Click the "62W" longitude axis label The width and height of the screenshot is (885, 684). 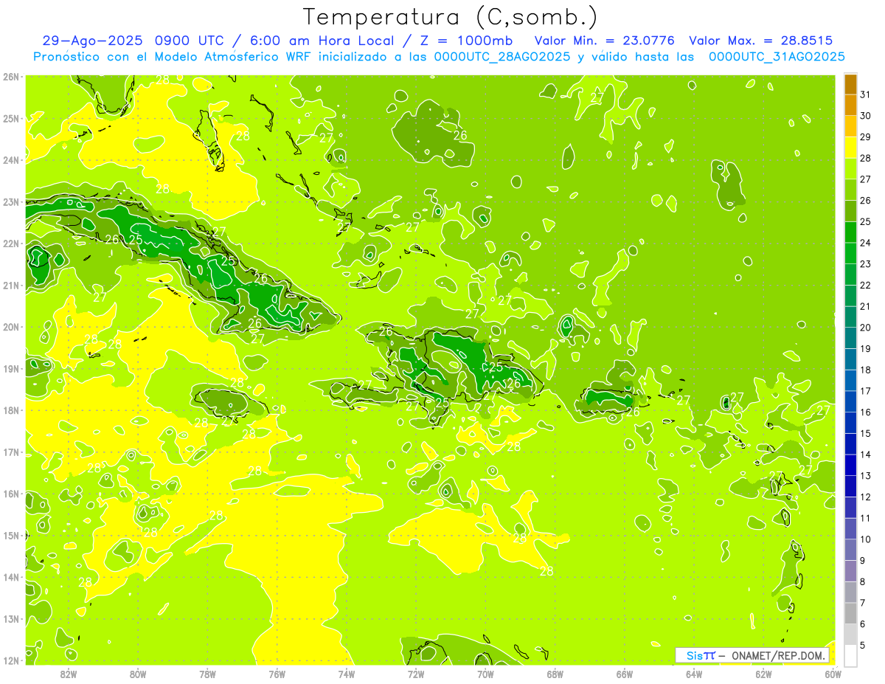pyautogui.click(x=763, y=674)
